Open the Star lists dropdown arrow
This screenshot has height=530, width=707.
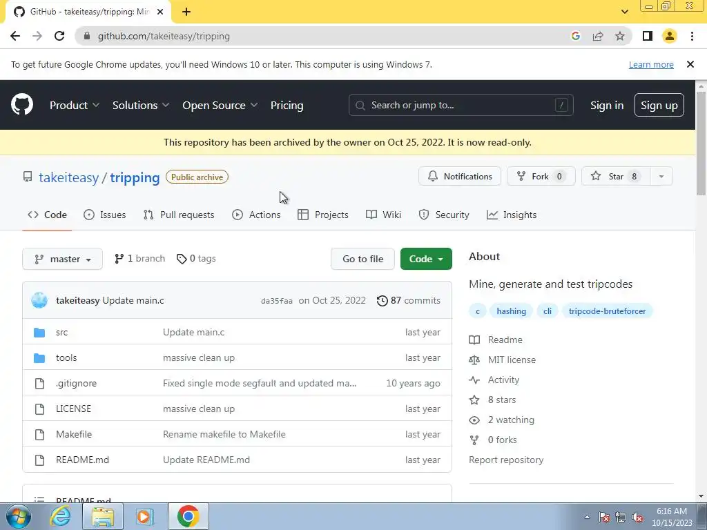pos(661,176)
